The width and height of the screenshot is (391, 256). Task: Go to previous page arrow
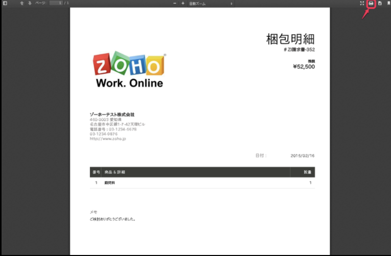[22, 3]
